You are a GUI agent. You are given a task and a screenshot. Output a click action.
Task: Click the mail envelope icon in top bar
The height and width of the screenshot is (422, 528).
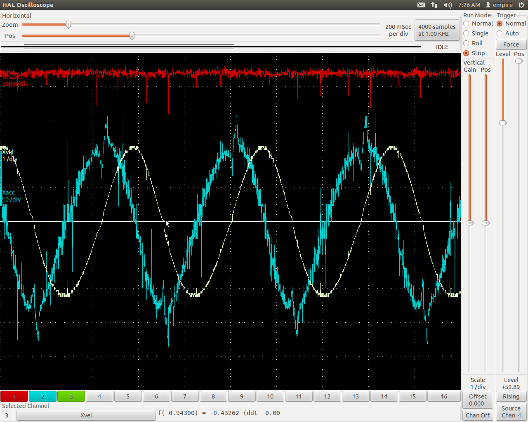[421, 5]
